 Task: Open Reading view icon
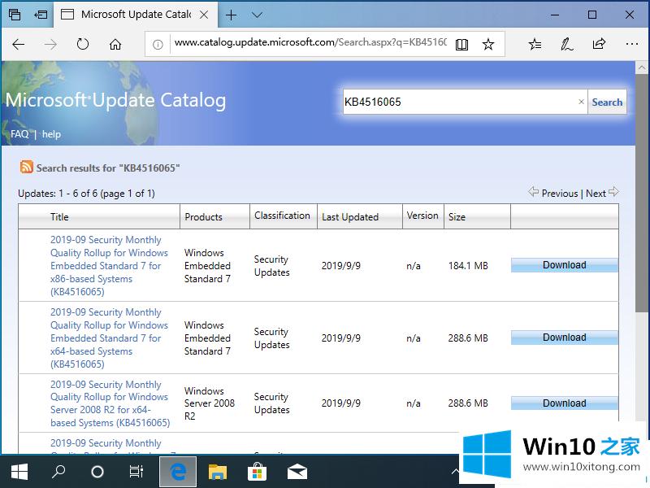click(x=461, y=45)
